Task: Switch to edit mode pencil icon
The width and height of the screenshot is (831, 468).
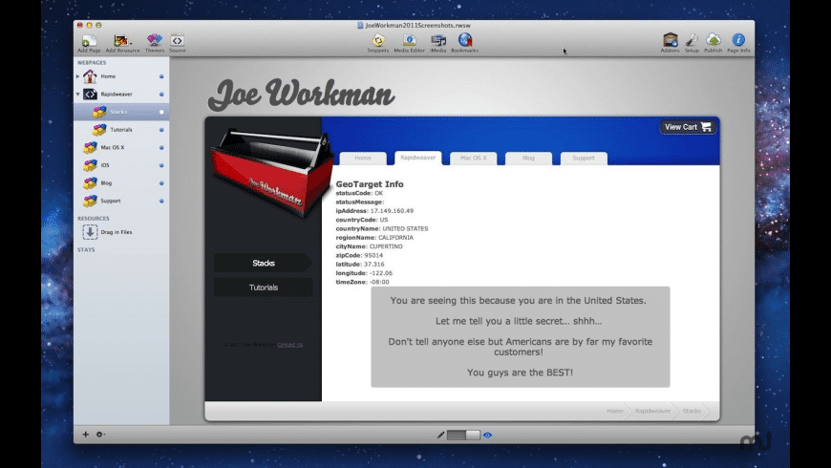Action: coord(440,436)
